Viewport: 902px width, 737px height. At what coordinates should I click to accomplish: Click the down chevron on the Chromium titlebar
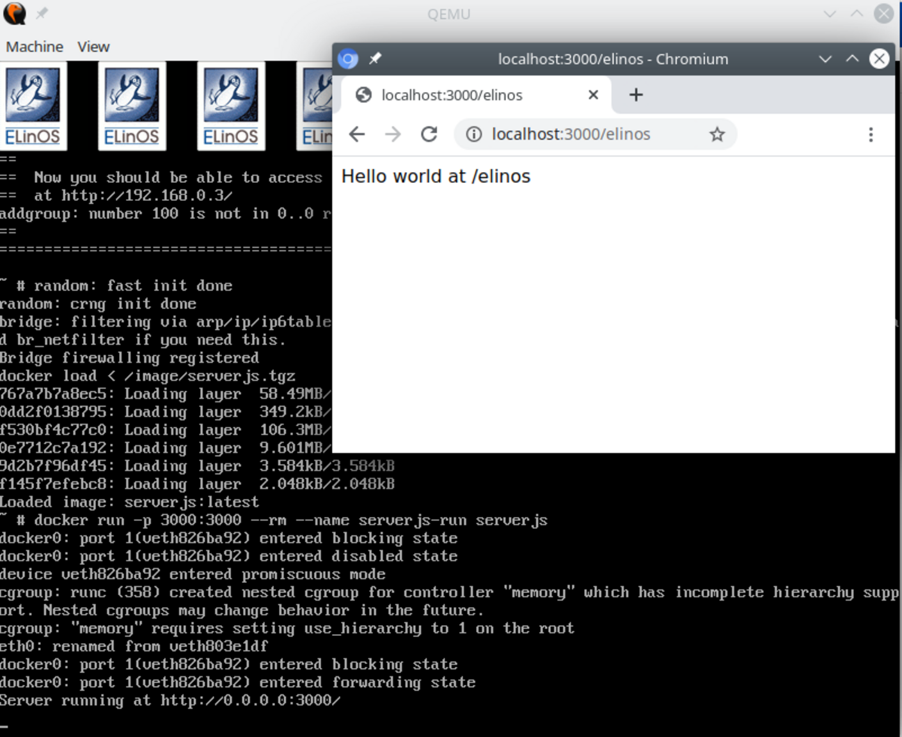[825, 59]
